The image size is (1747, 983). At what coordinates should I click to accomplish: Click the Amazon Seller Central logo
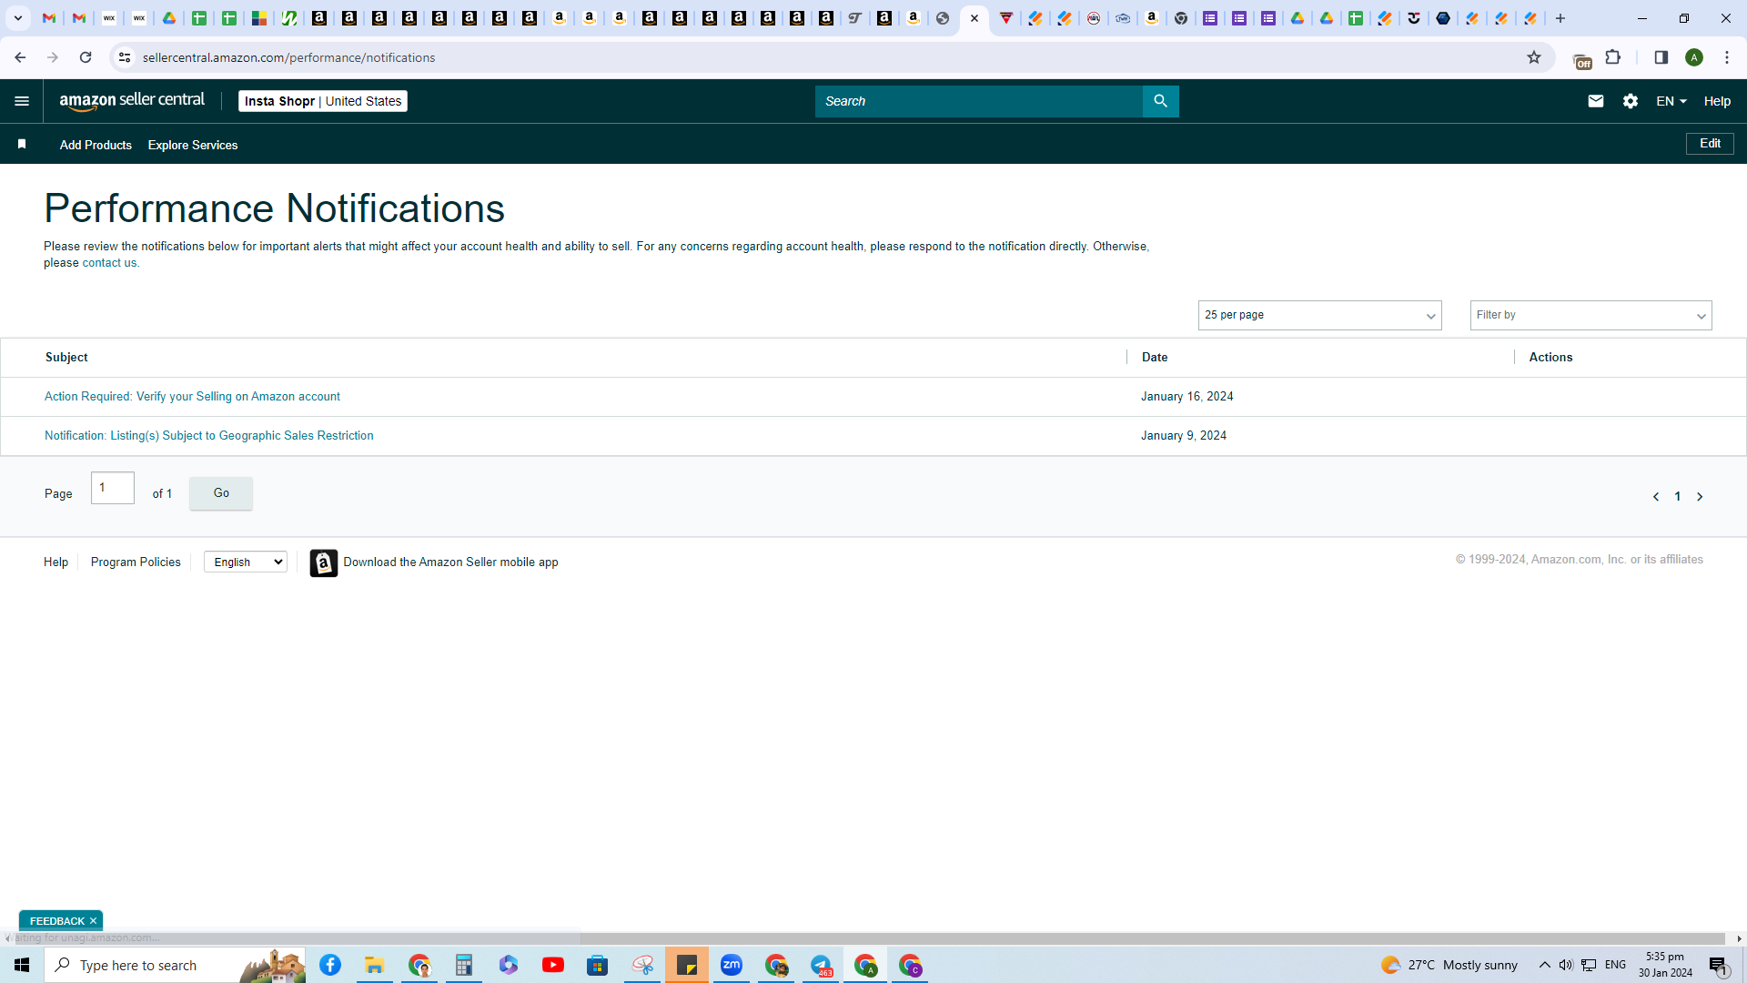(132, 101)
